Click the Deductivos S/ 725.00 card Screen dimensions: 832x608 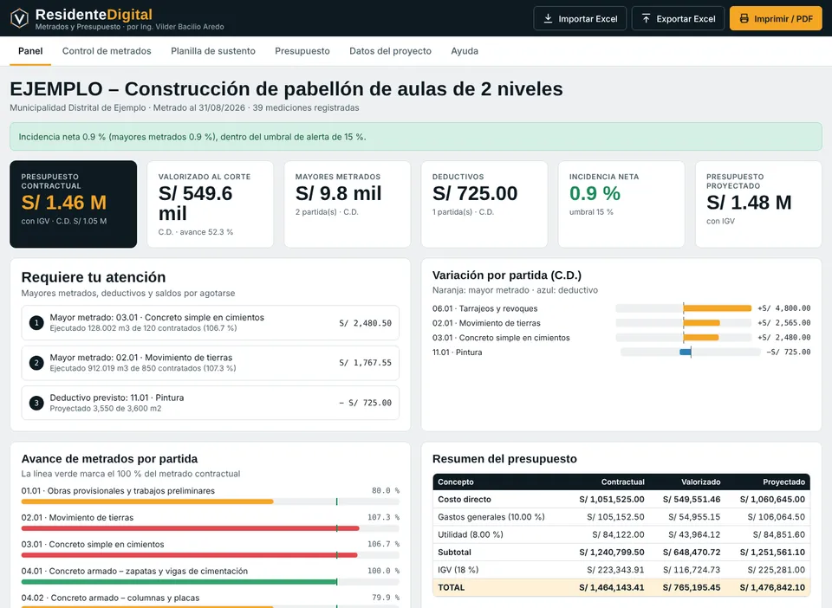click(484, 204)
